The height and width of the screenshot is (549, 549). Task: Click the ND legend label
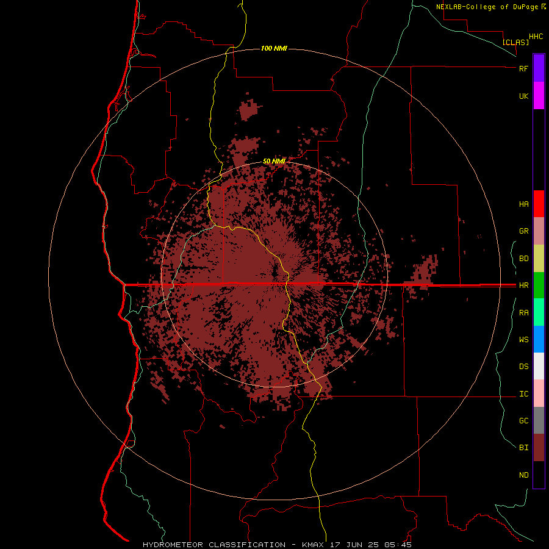point(523,475)
